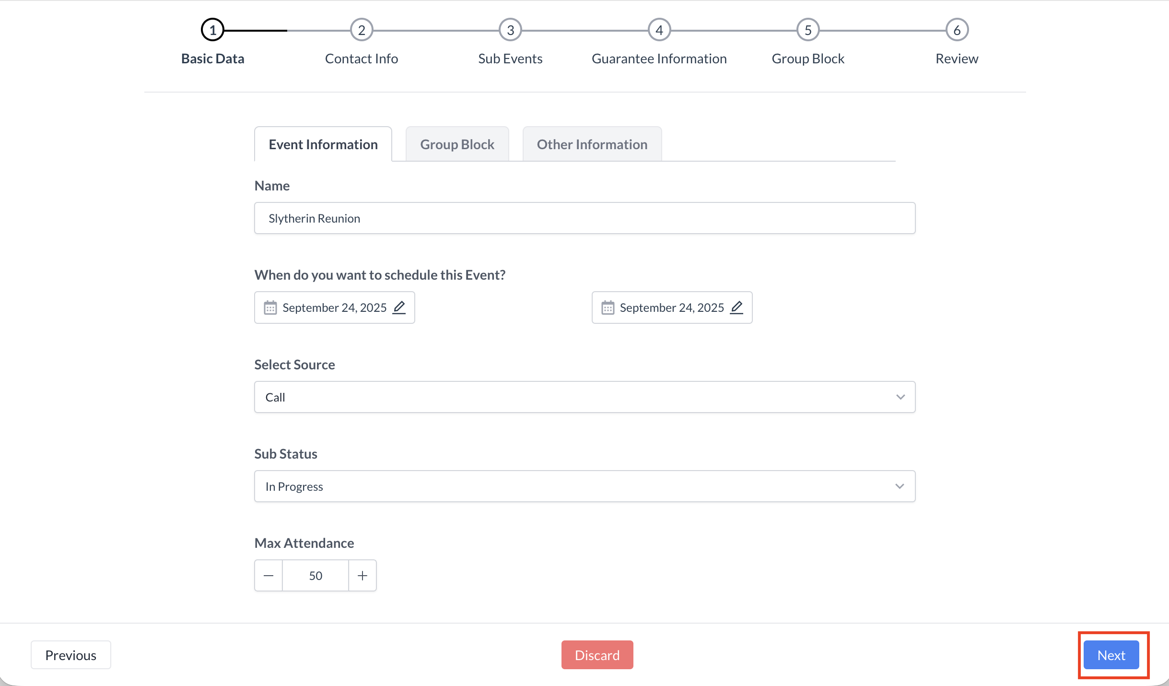The width and height of the screenshot is (1169, 686).
Task: Click pencil edit icon for end date
Action: [736, 307]
